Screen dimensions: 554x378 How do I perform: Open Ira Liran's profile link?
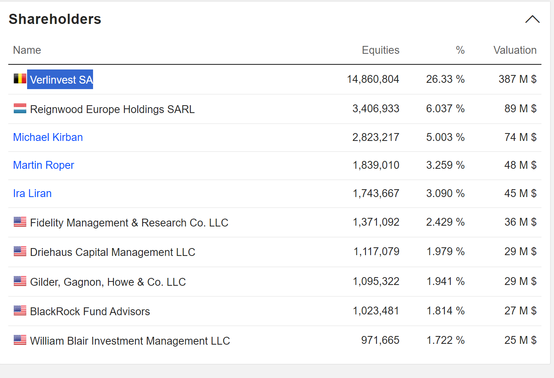pyautogui.click(x=32, y=193)
